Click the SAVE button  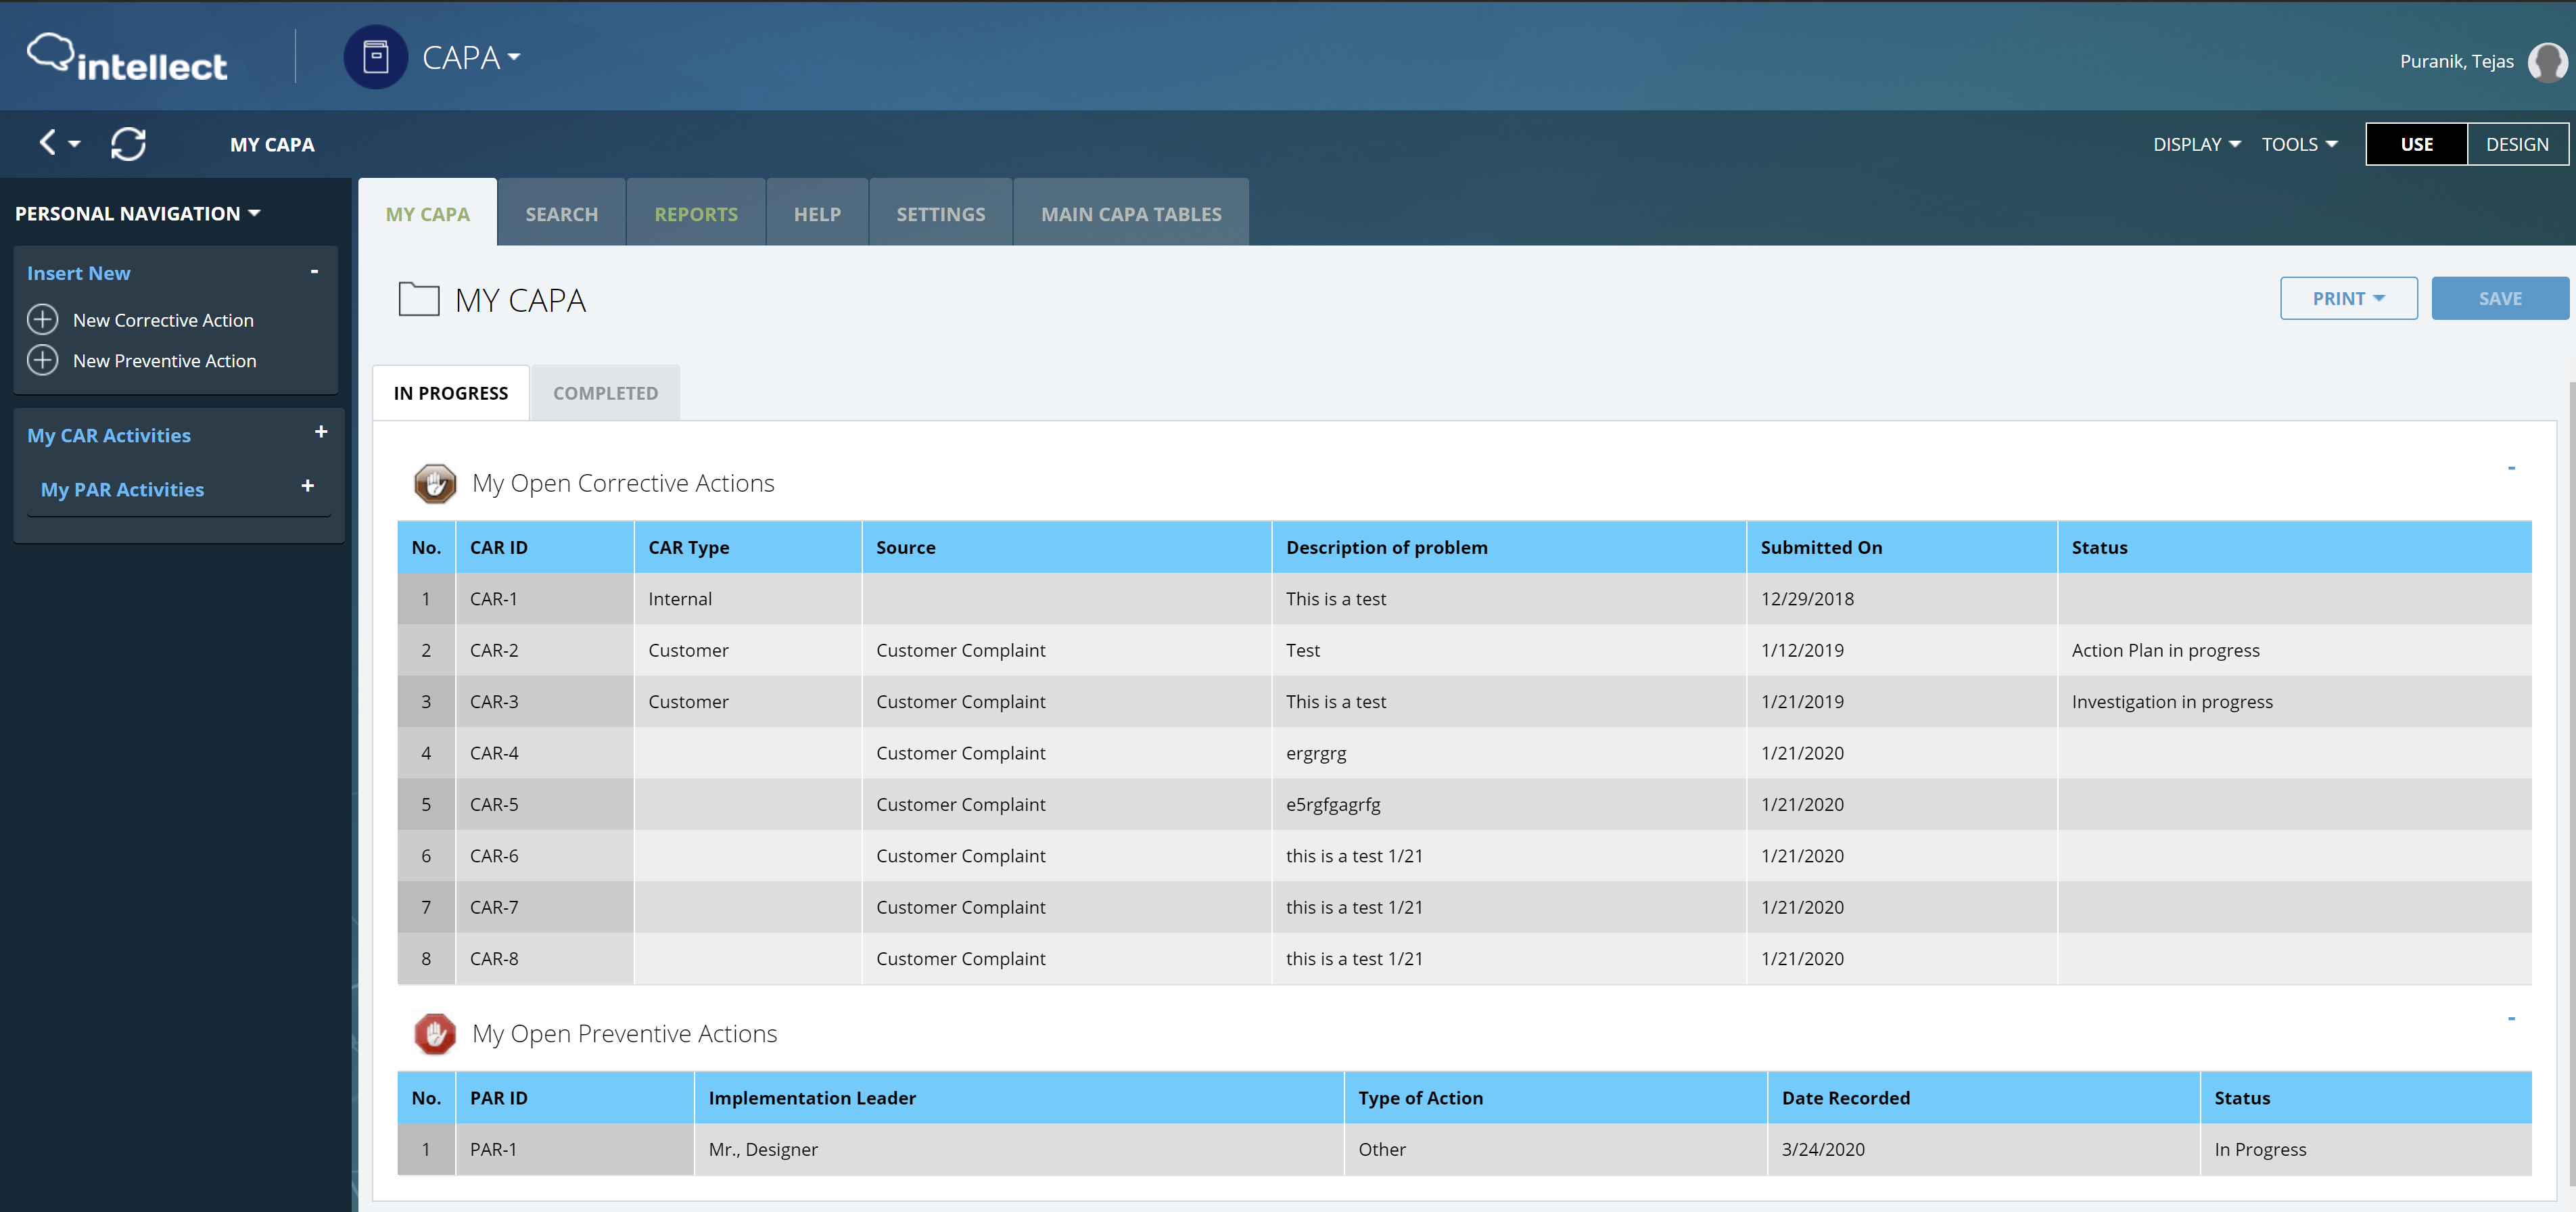[2498, 298]
